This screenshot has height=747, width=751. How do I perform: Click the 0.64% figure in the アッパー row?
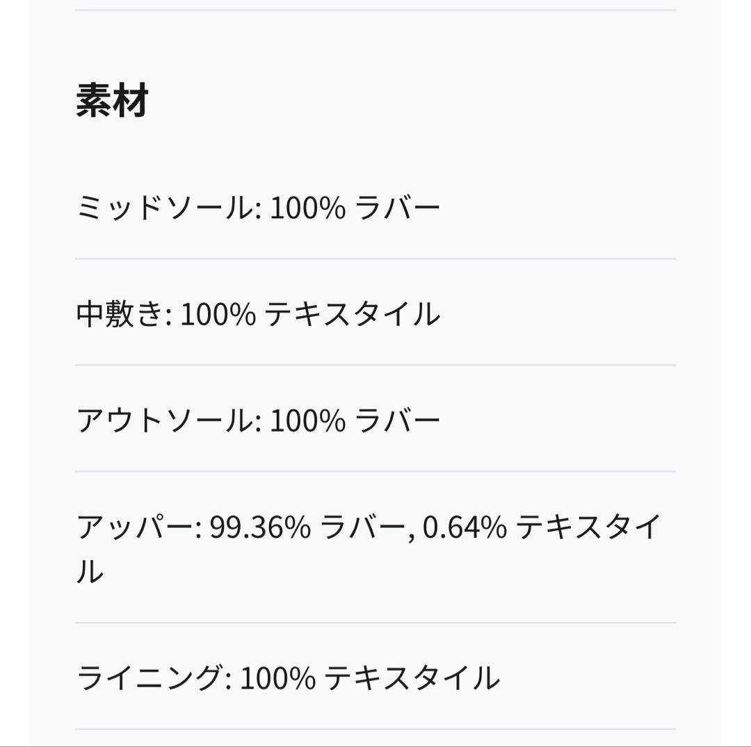click(x=465, y=529)
